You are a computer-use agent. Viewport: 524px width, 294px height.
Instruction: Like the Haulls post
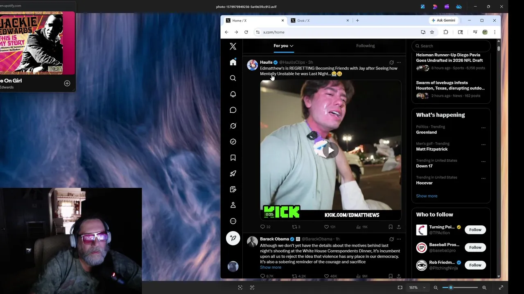click(x=327, y=227)
